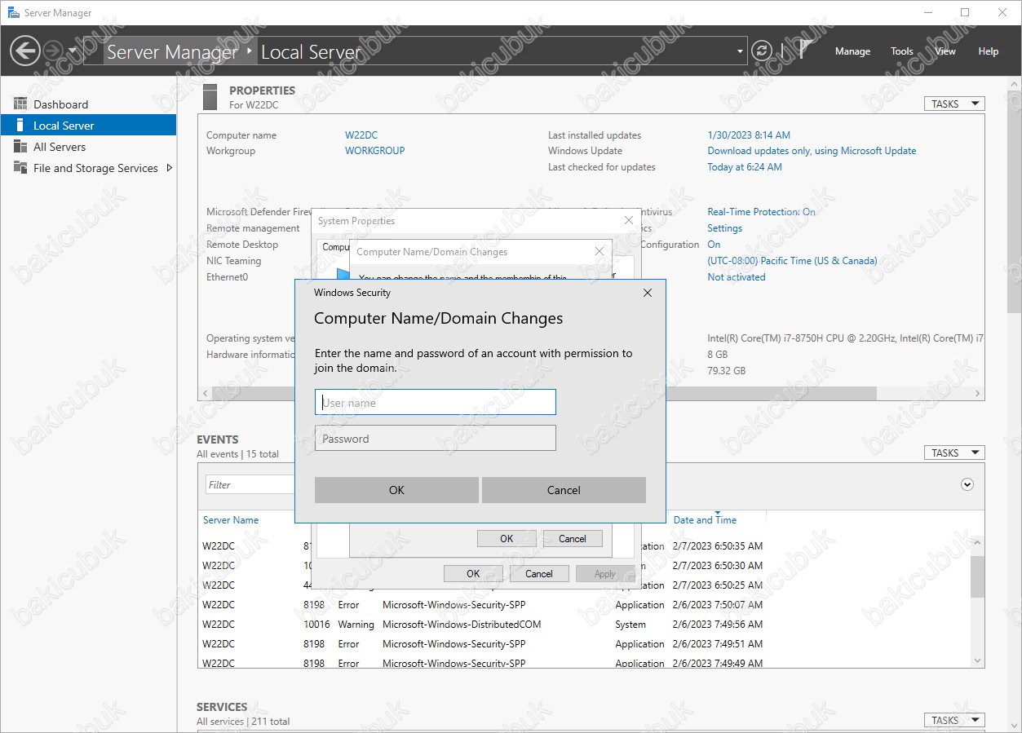The width and height of the screenshot is (1022, 733).
Task: Click Cancel in the Windows Security dialog
Action: (564, 490)
